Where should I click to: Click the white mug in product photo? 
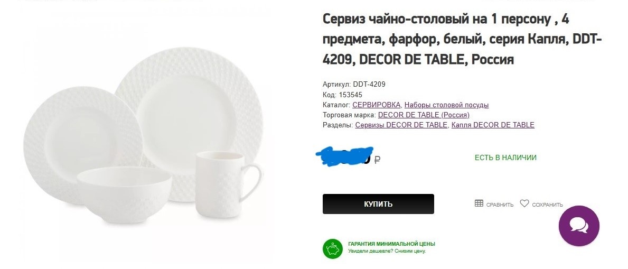click(x=226, y=184)
